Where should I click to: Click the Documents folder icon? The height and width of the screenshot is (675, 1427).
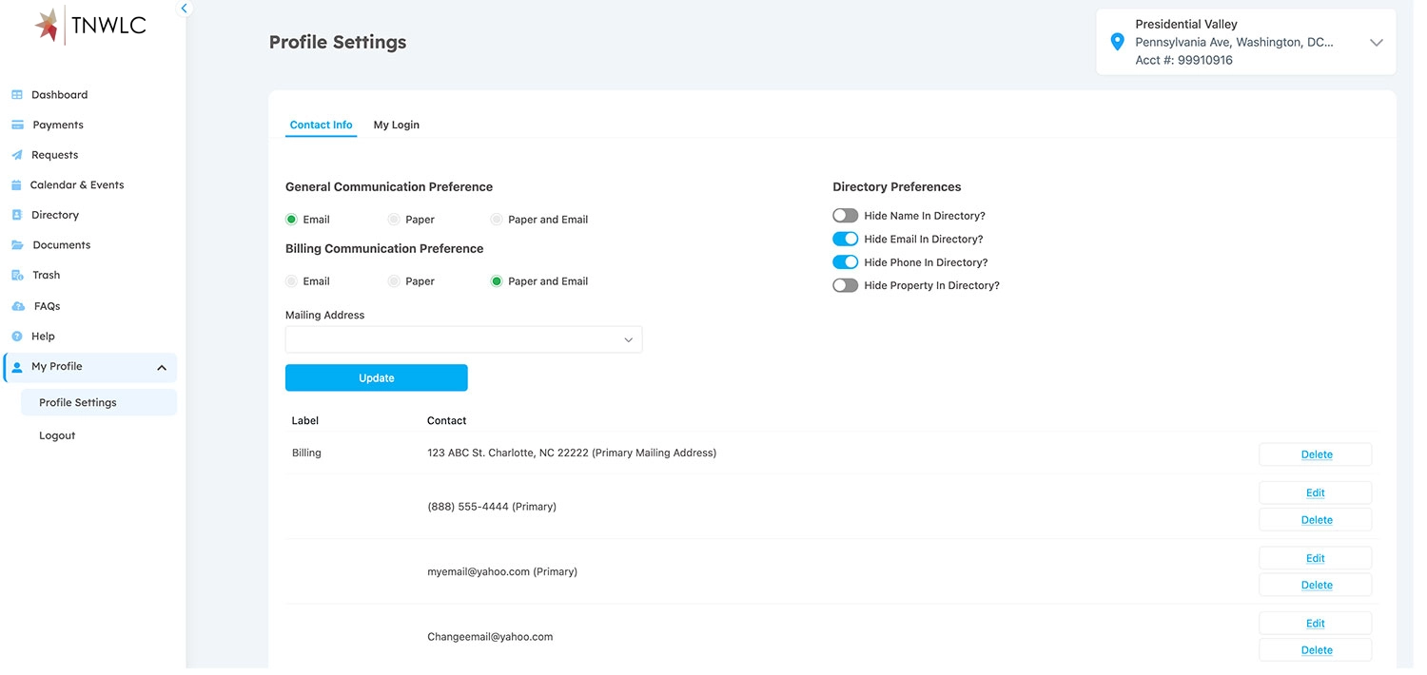point(17,245)
